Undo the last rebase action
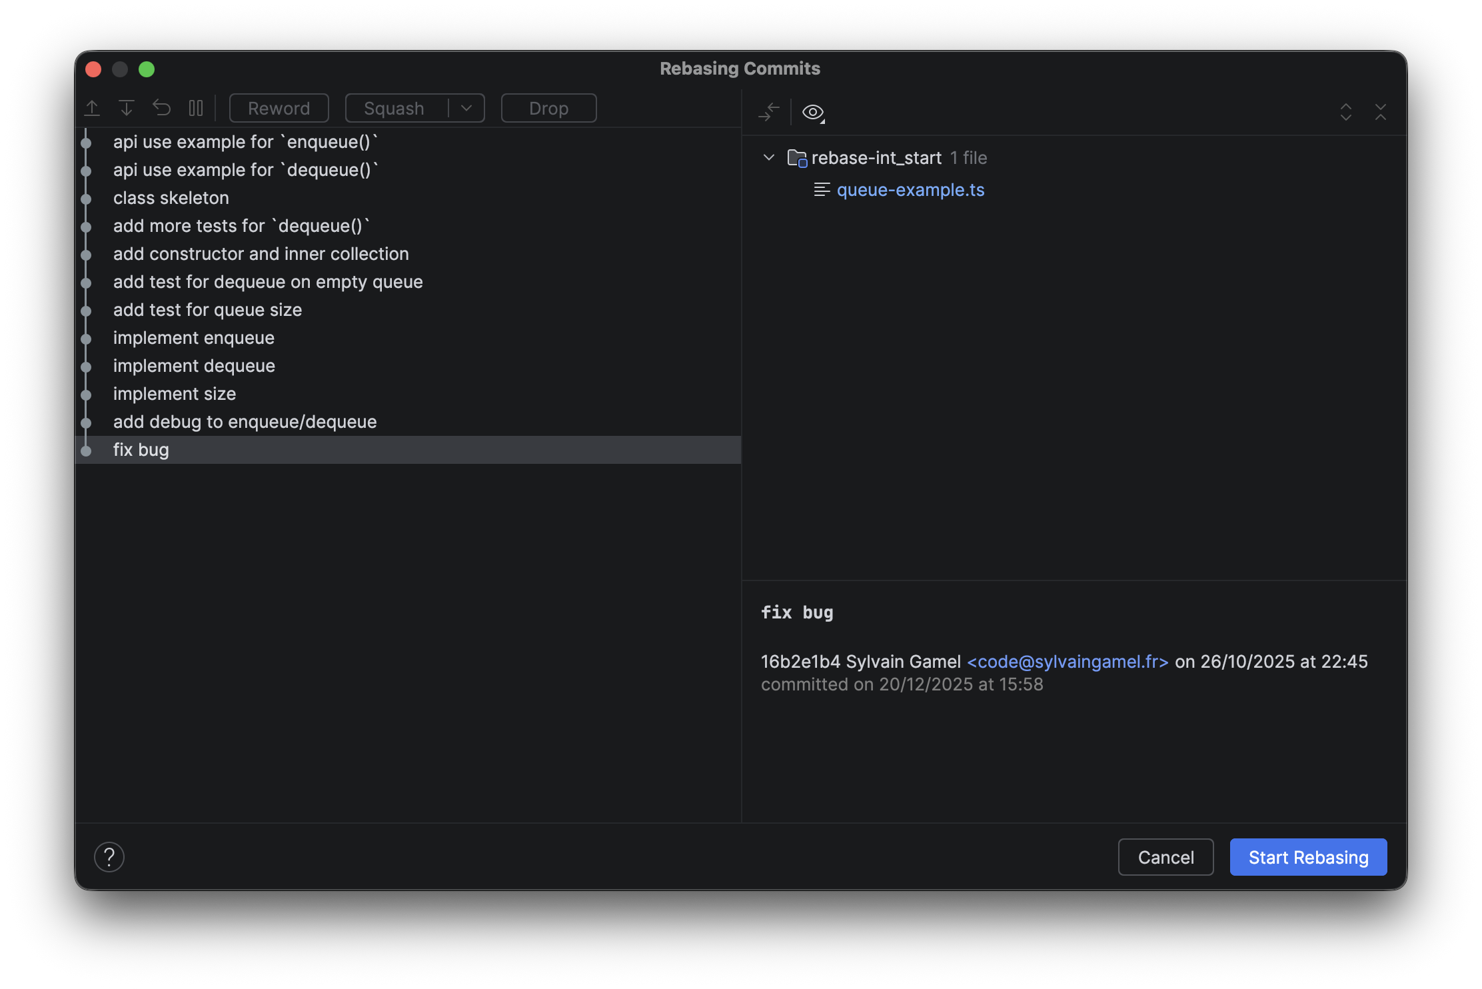This screenshot has height=989, width=1482. tap(161, 107)
